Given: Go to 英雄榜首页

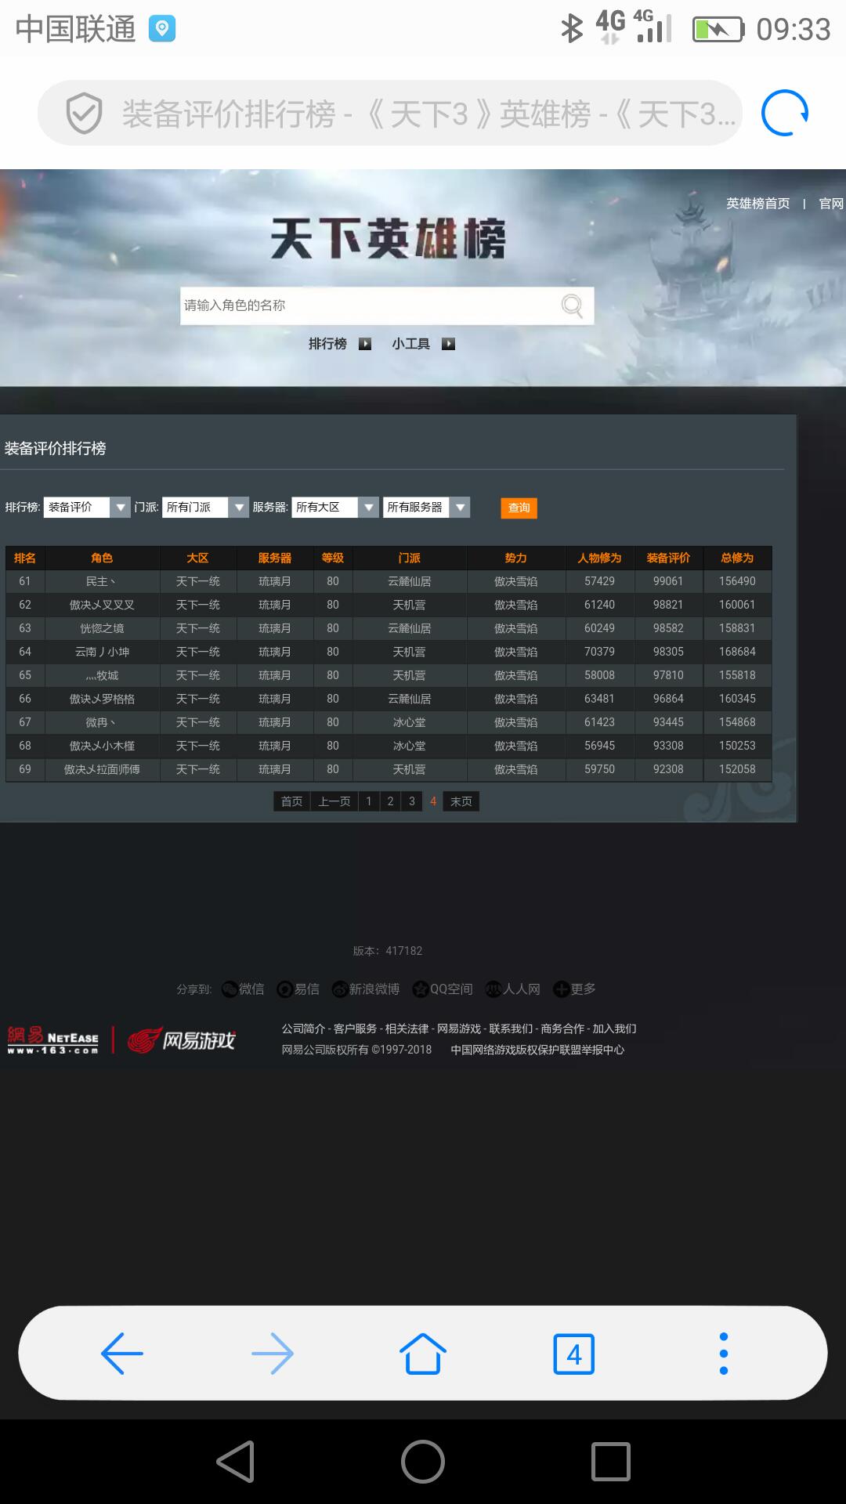Looking at the screenshot, I should (x=757, y=204).
